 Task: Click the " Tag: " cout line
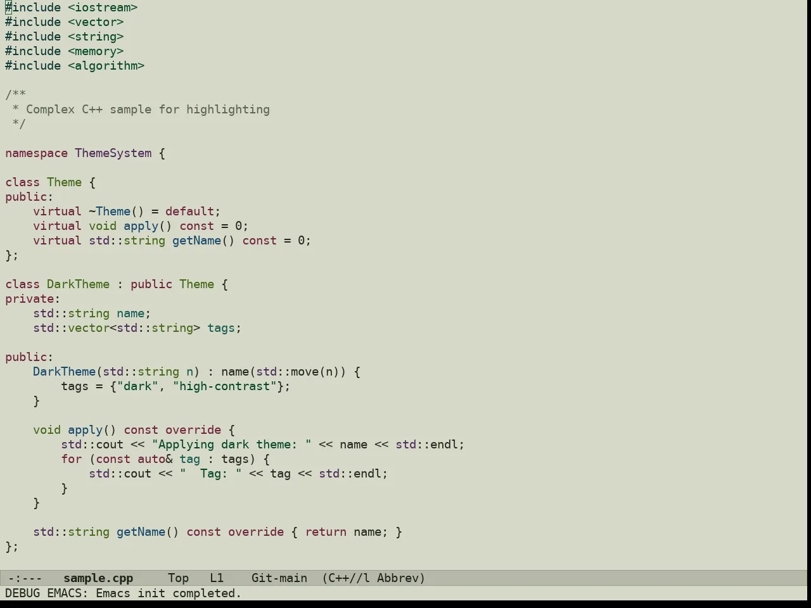238,474
